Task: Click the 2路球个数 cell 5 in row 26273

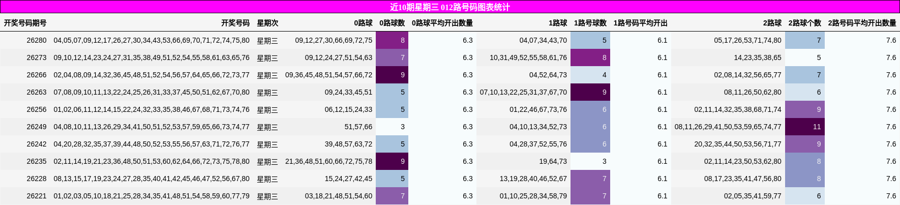Action: [805, 57]
